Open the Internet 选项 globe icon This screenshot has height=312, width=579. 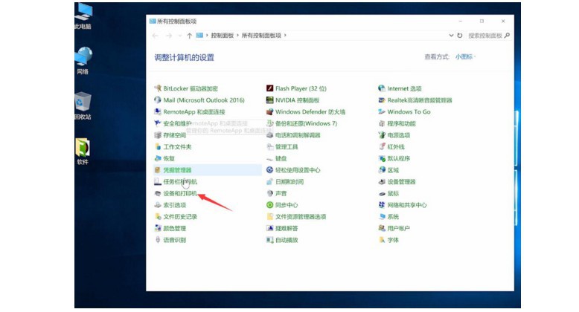point(382,88)
